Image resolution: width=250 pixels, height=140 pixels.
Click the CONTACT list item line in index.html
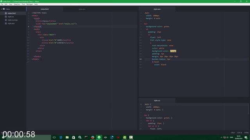coord(58,43)
